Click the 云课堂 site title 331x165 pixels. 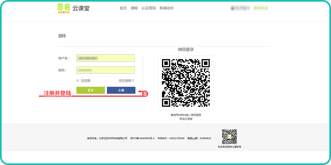tap(81, 8)
